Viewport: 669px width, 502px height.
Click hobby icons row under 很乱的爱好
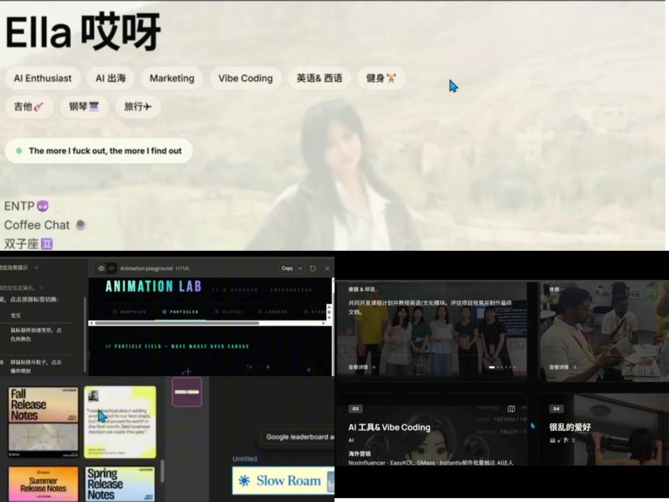coord(563,440)
